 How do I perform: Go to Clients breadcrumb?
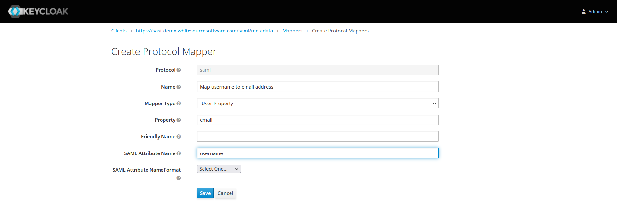point(119,31)
